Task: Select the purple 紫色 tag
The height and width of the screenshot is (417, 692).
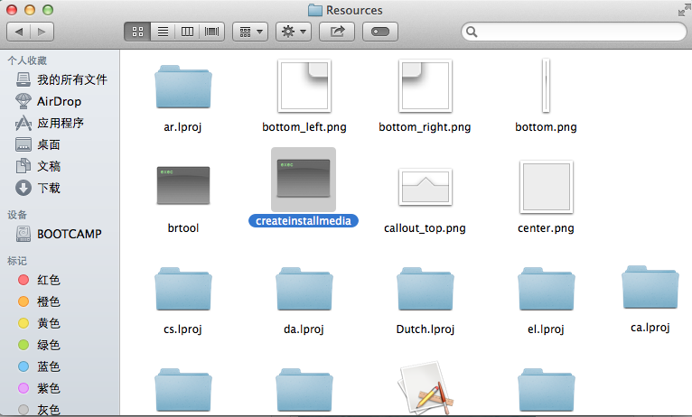Action: pos(39,388)
